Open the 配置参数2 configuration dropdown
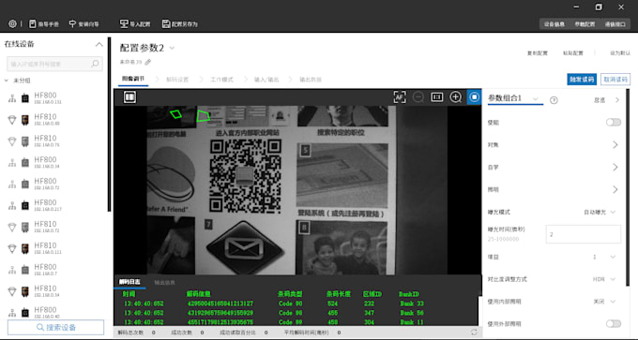 (x=172, y=48)
